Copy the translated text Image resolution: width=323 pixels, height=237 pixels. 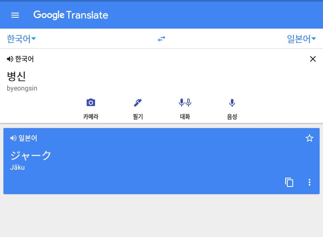coord(289,182)
